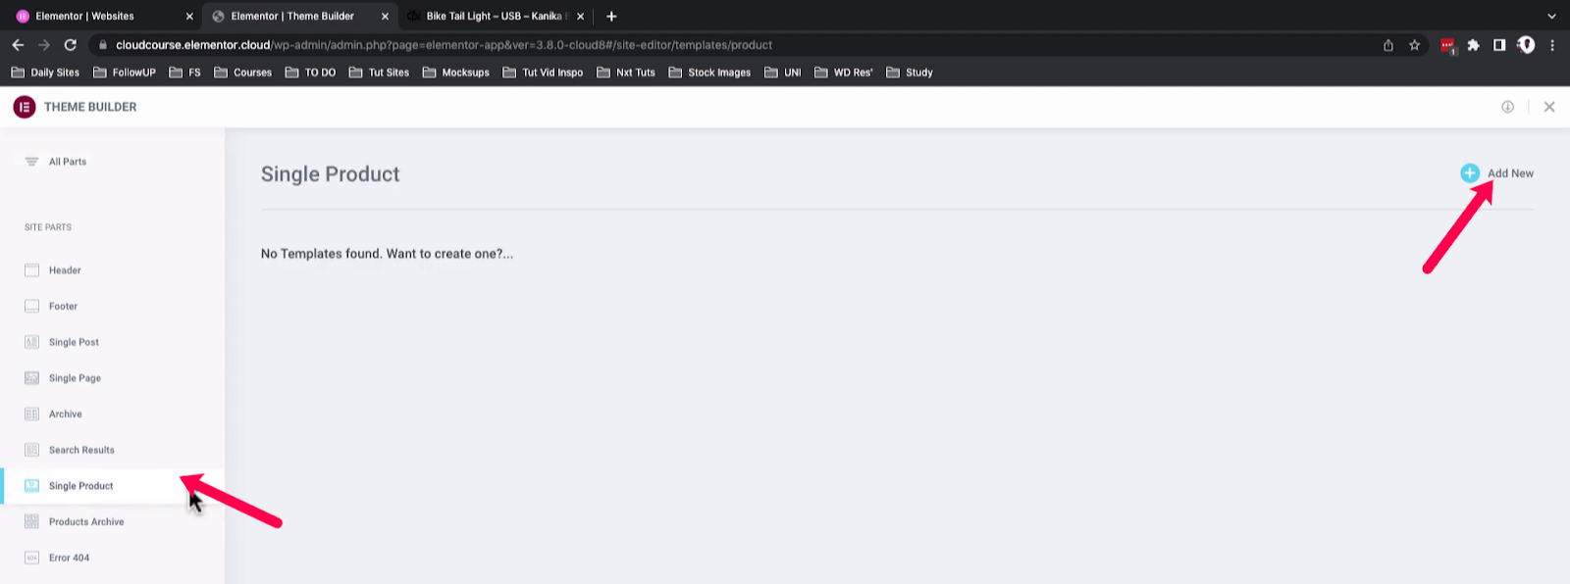The width and height of the screenshot is (1570, 584).
Task: Open the UNI bookmark folder
Action: 782,73
